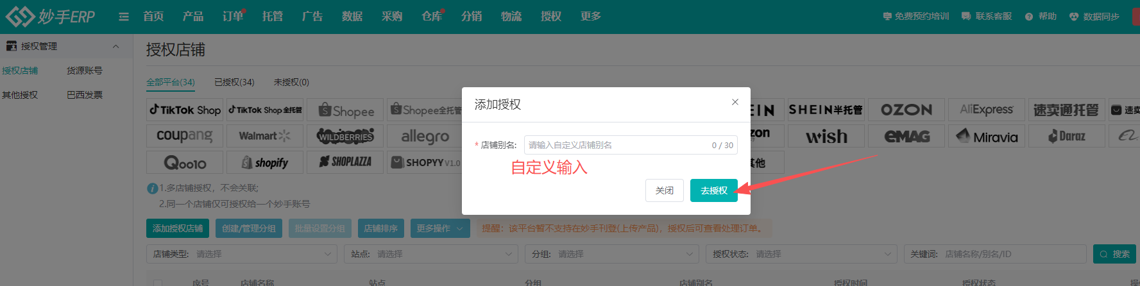
Task: Select 其他授权 in sidebar
Action: pyautogui.click(x=20, y=95)
